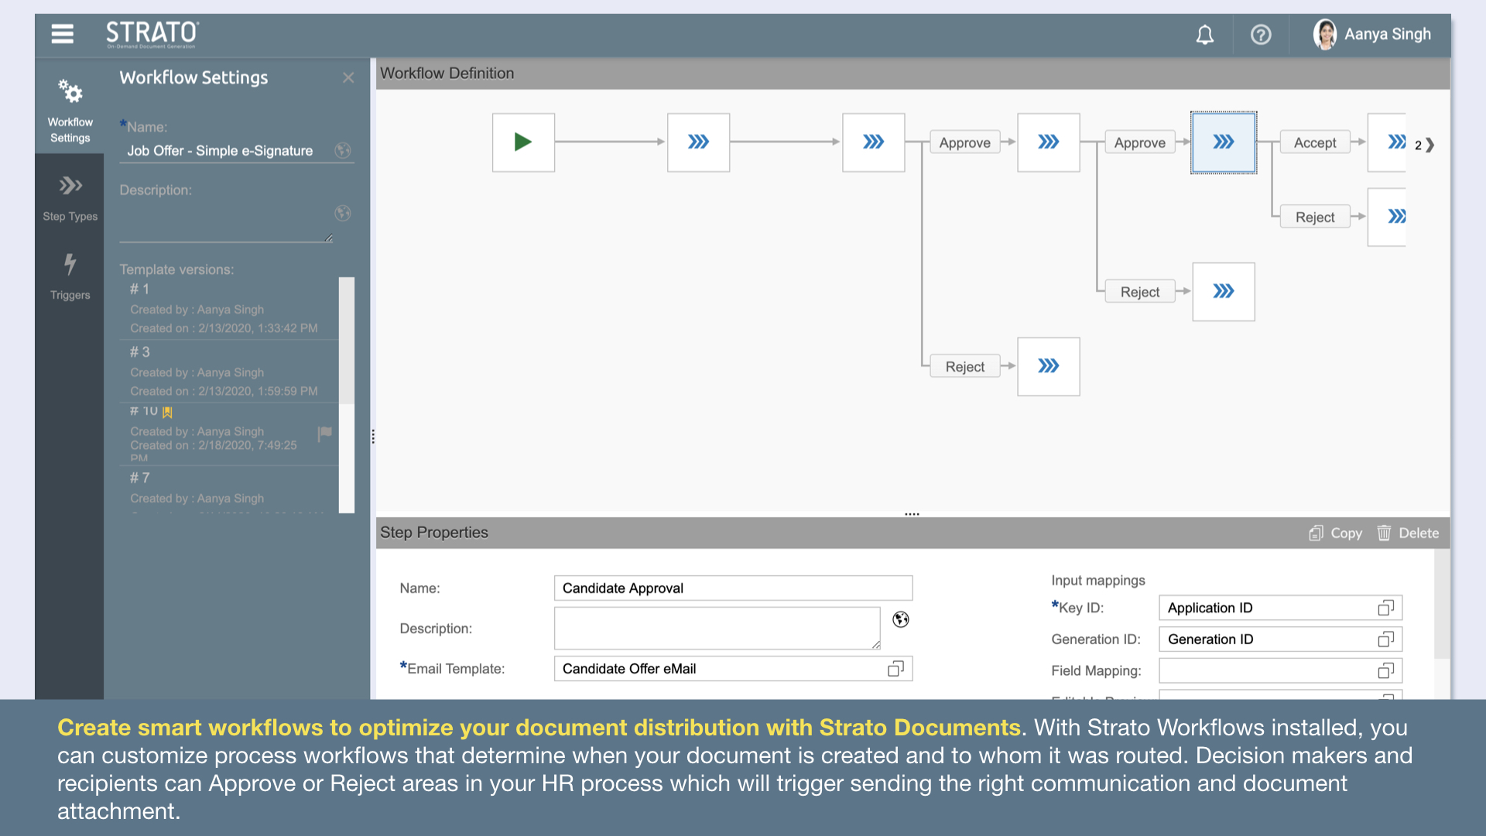Open Step Types sidebar panel
1486x836 pixels.
coord(70,198)
